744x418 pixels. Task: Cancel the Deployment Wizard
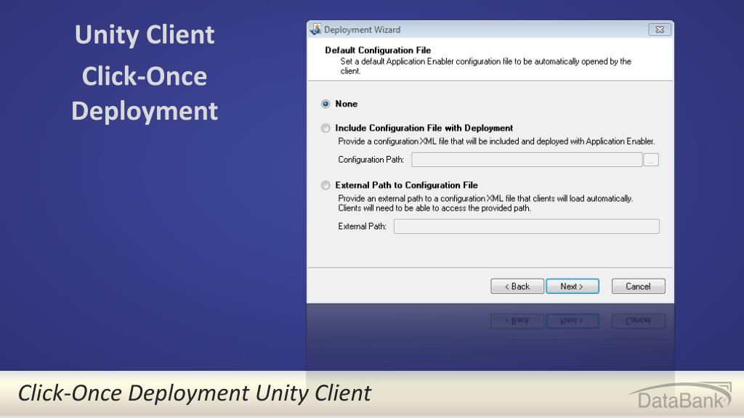coord(638,286)
